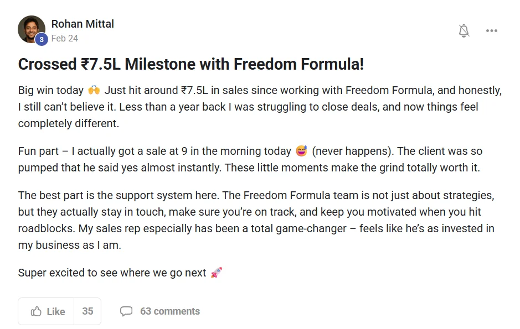520x329 pixels.
Task: Click the sweat-smile emoji after 'today'
Action: pos(302,151)
